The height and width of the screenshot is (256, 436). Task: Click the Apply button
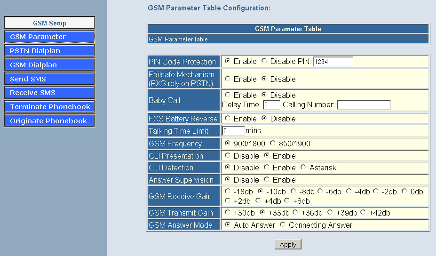[288, 244]
